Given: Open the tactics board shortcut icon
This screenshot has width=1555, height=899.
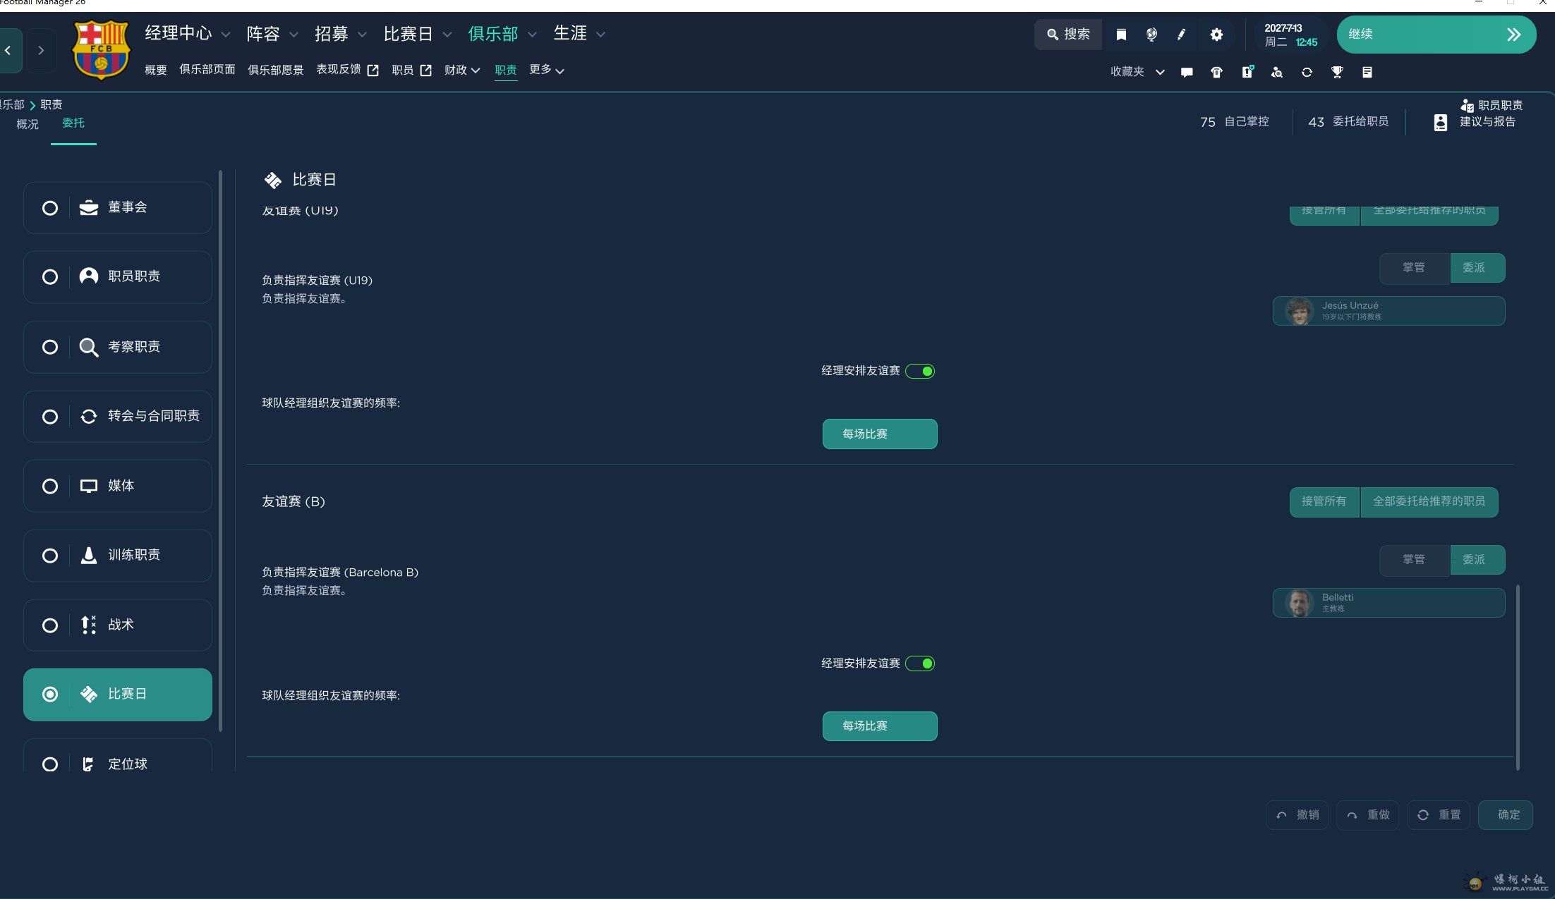Looking at the screenshot, I should [x=1247, y=72].
